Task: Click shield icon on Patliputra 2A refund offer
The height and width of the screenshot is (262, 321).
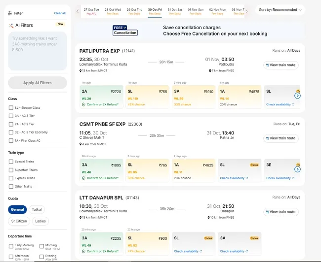Action: 83,104
